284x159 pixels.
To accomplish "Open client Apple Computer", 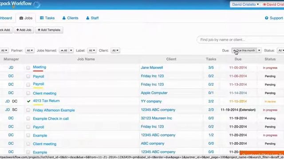I will [154, 93].
